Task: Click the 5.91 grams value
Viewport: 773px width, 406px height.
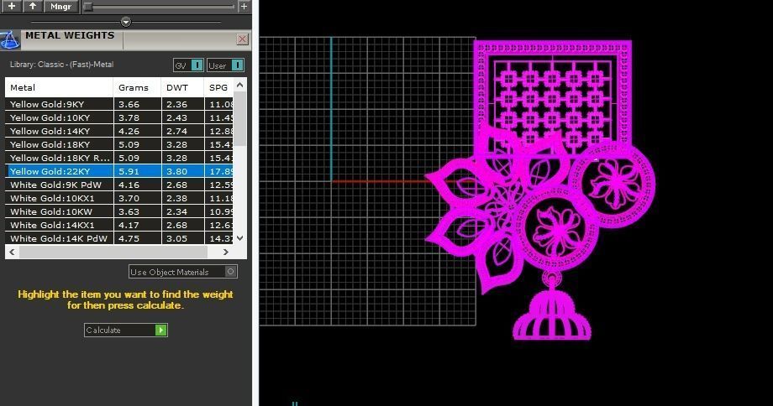Action: [129, 171]
